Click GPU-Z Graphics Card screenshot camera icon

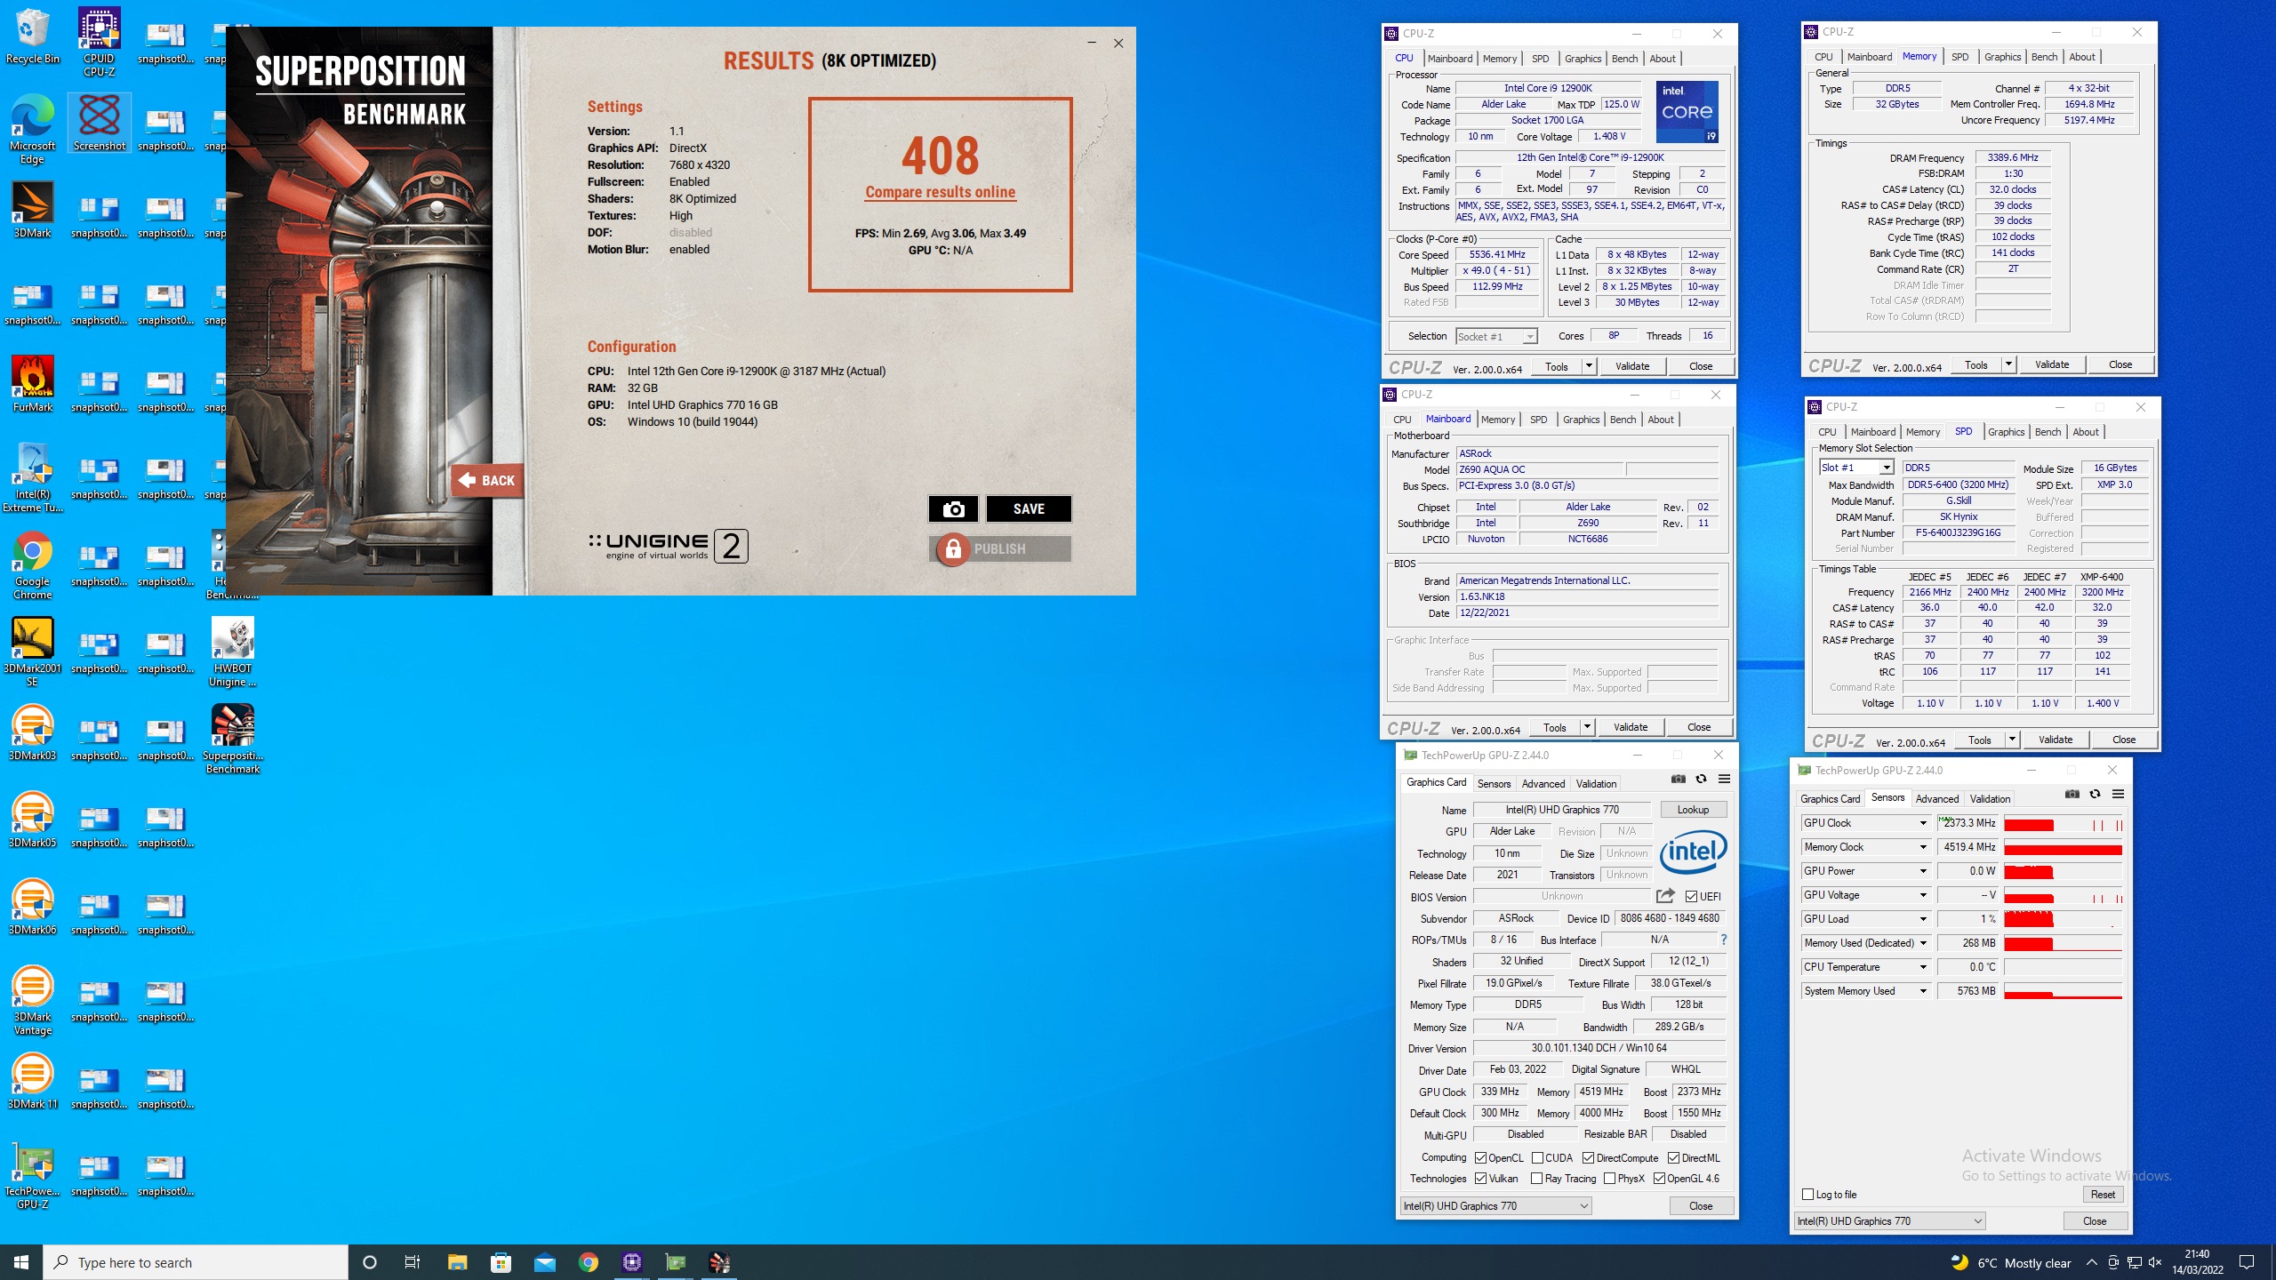tap(1678, 779)
